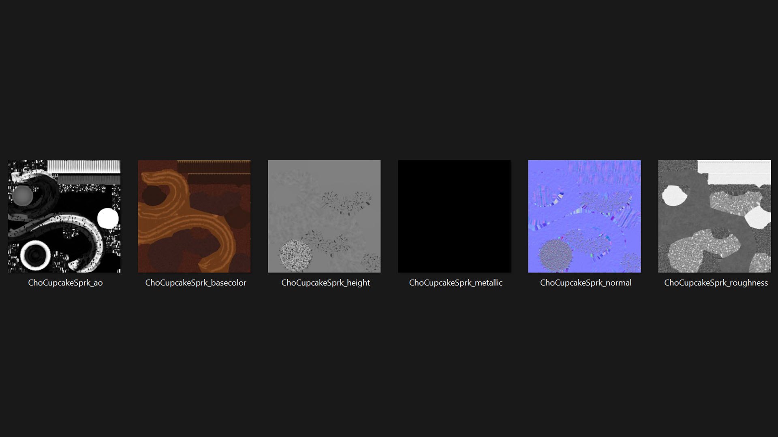Click the file name ChoCupcakeSprk_roughness

tap(716, 283)
